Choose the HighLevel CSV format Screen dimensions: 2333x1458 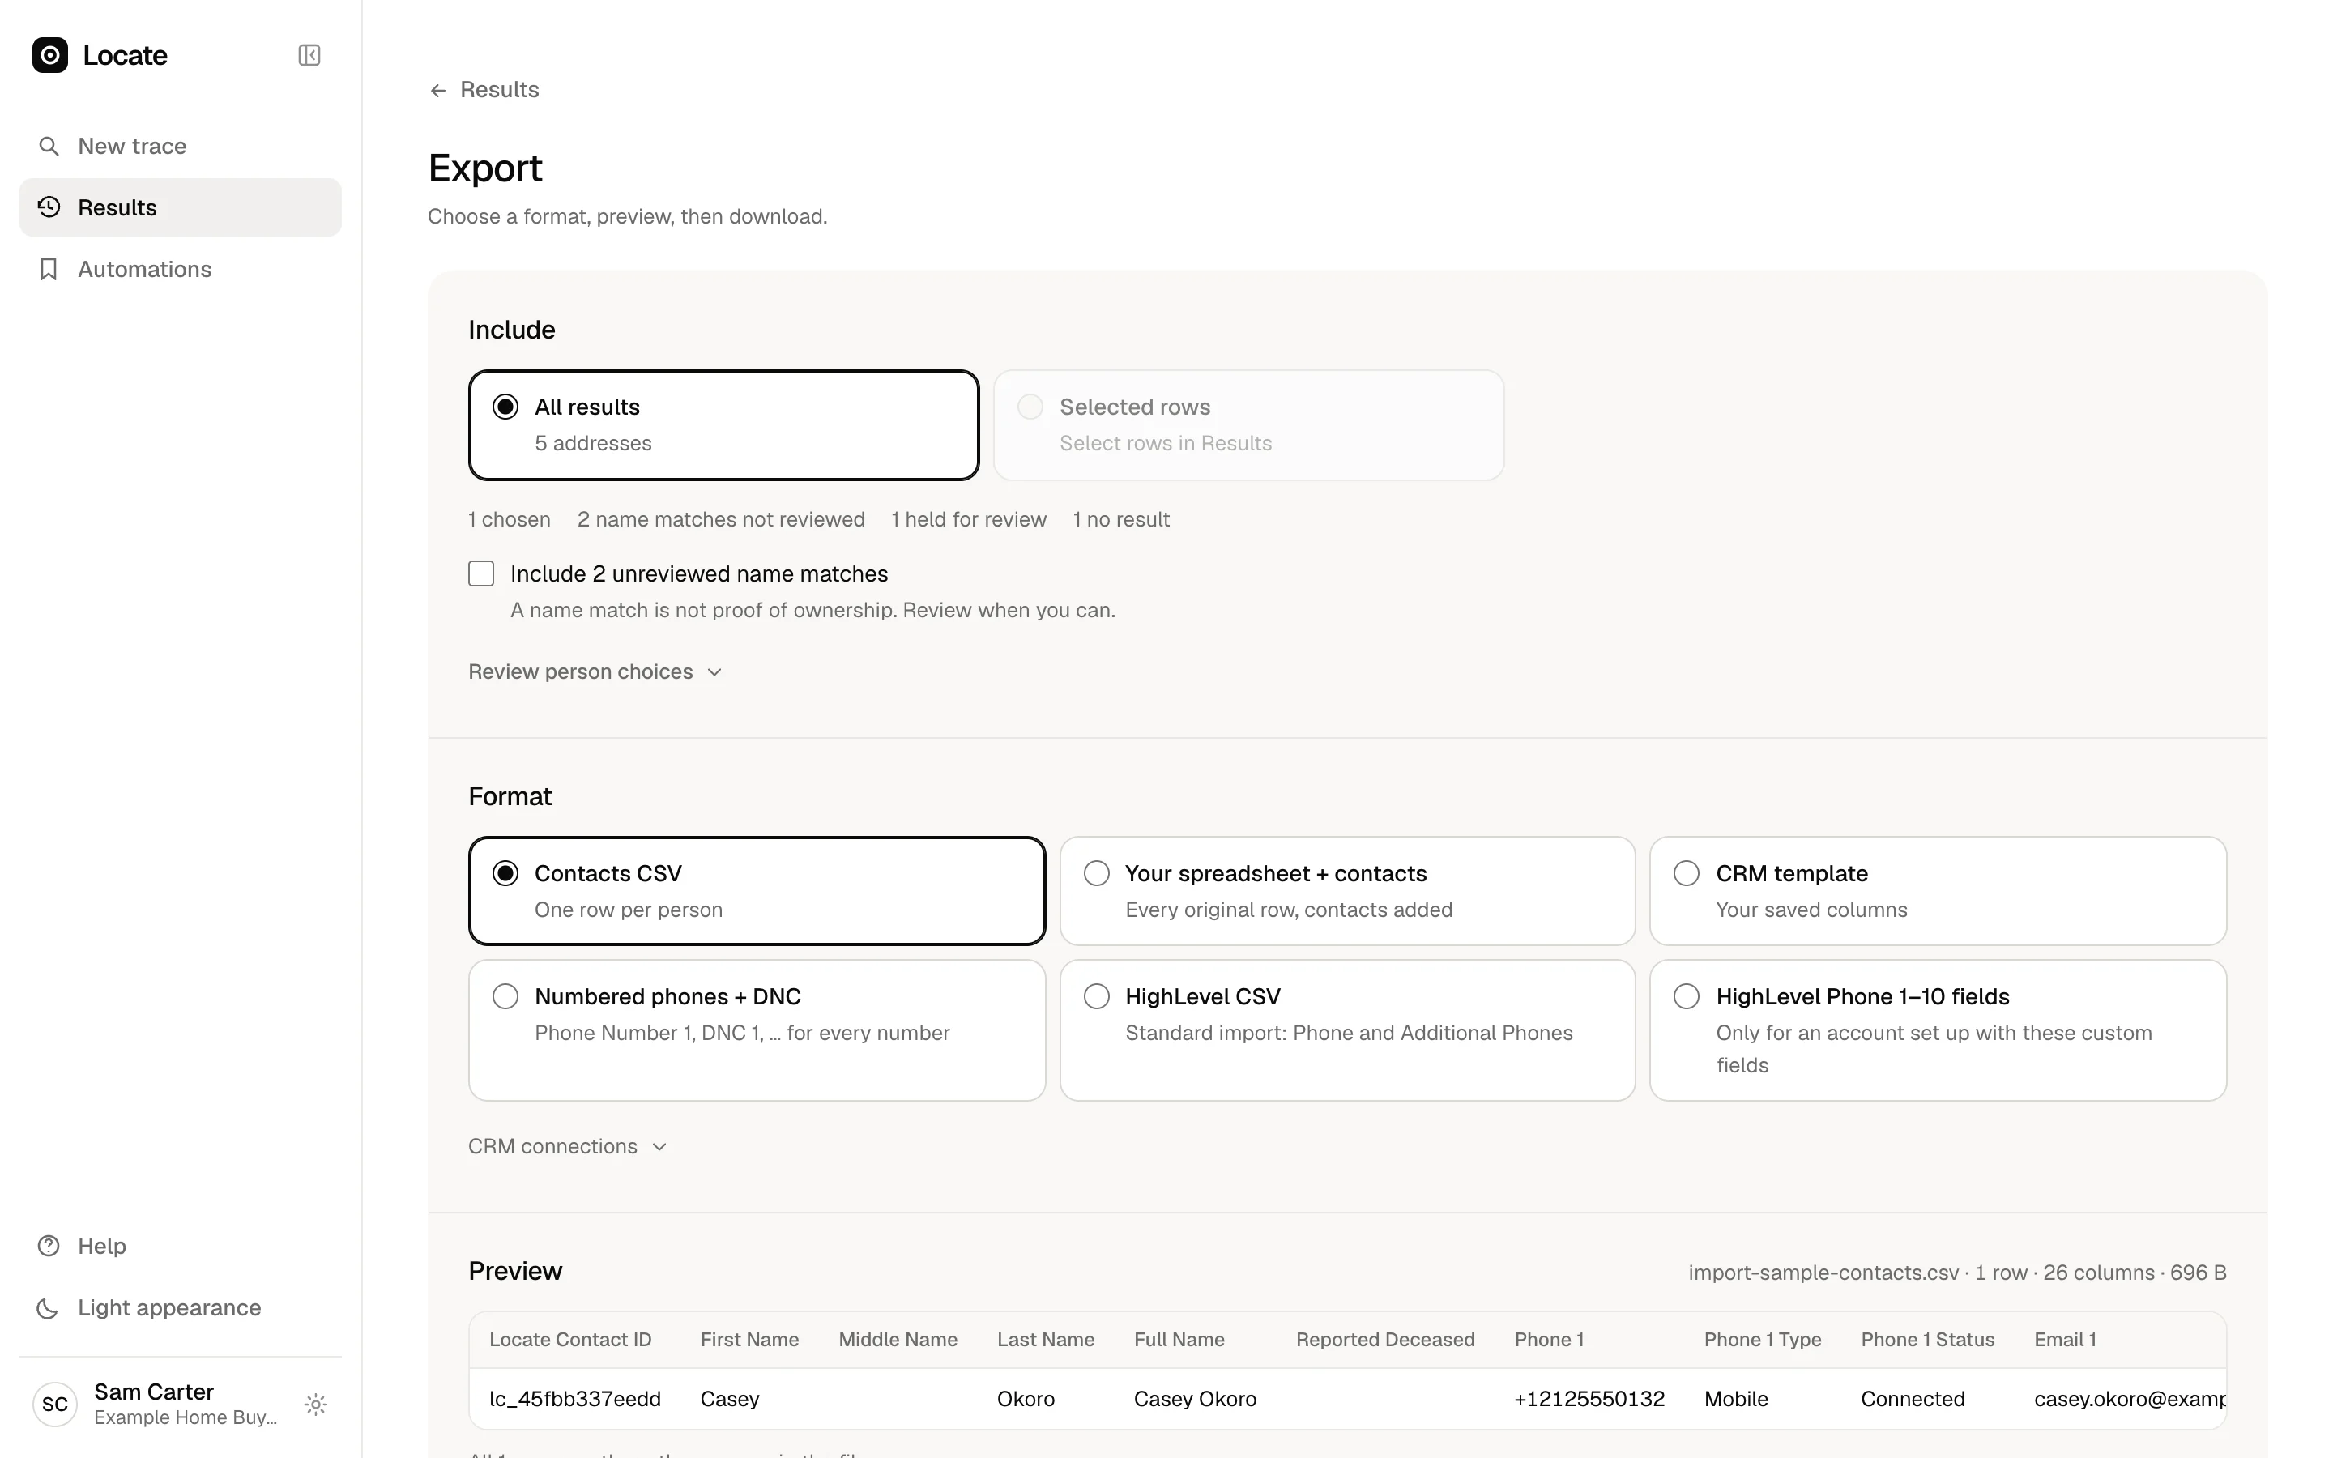pos(1347,1030)
